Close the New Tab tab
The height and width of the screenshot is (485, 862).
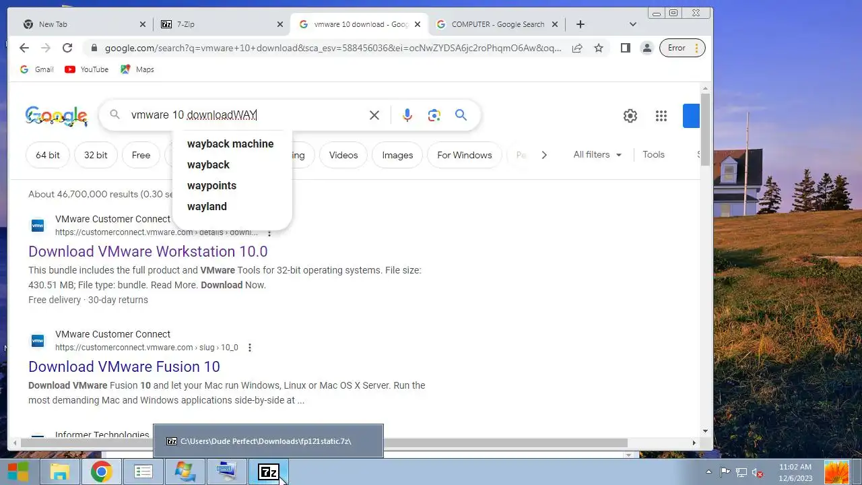click(x=143, y=24)
